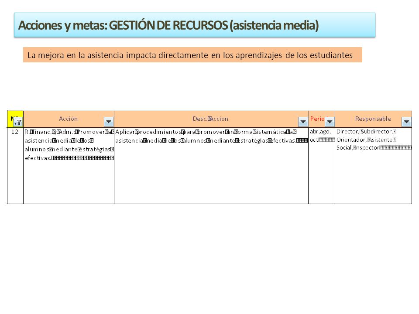Select the 'abr, ago, oct' period cell

(322, 166)
